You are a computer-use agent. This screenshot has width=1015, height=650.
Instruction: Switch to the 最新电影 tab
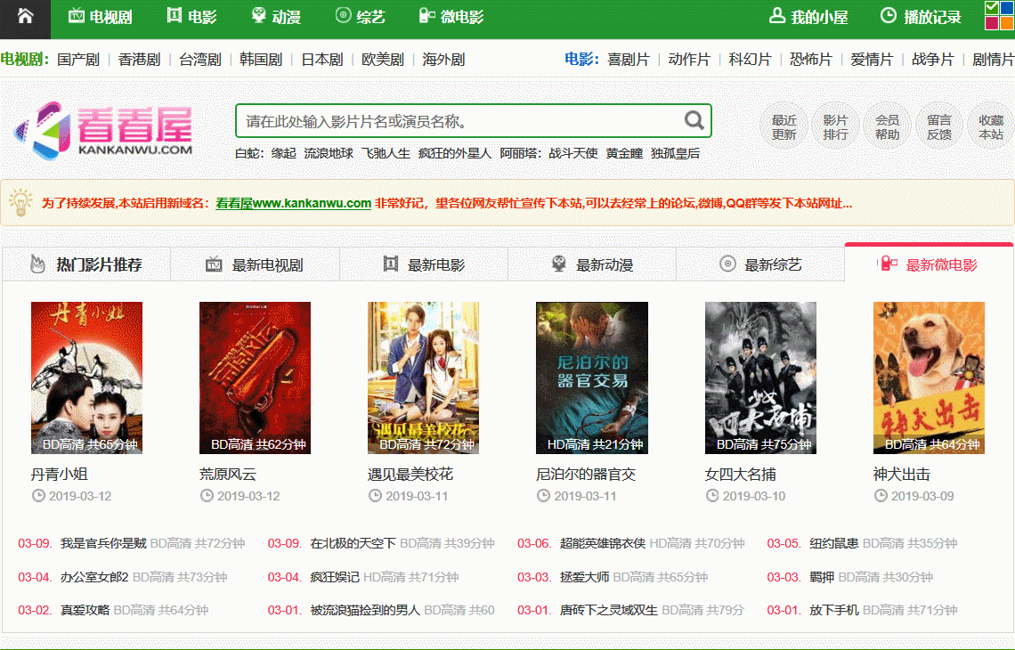tap(424, 264)
